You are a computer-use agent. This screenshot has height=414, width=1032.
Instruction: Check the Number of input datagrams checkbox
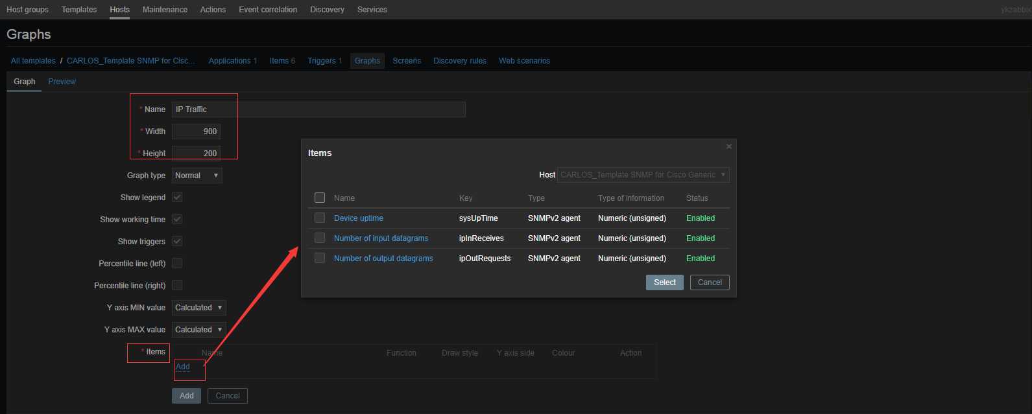(x=320, y=238)
